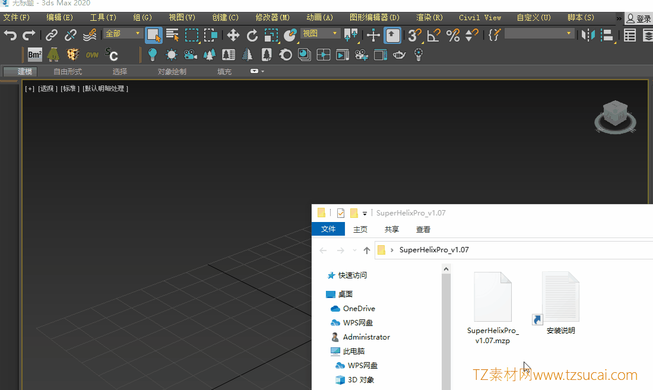Open Explorer's 文件 tab button

(328, 229)
